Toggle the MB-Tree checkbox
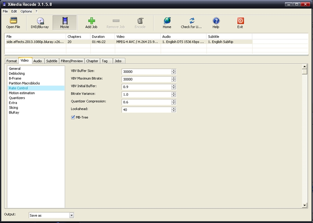 73,117
